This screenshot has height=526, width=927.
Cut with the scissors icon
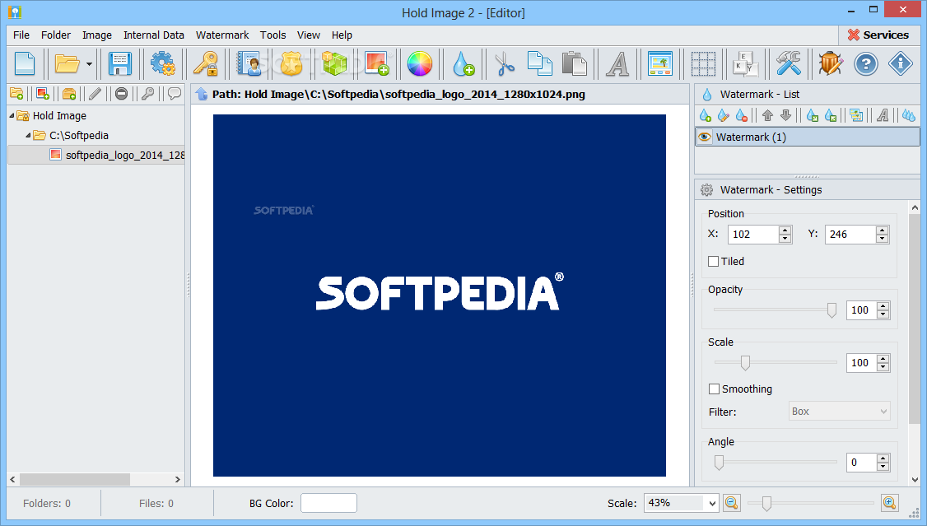tap(505, 64)
